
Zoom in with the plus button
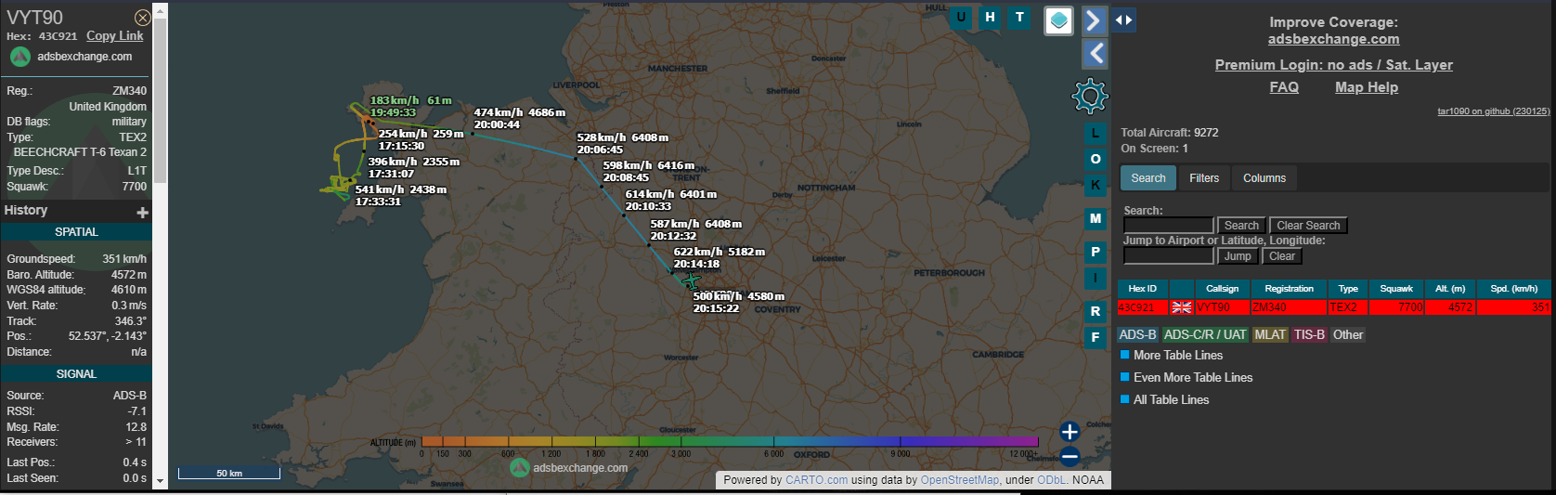point(1070,432)
